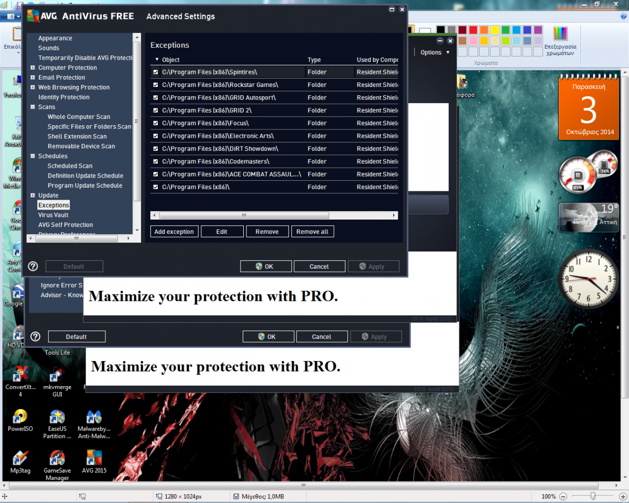Select Program Update Schedule tree item
The width and height of the screenshot is (629, 503).
tap(85, 185)
